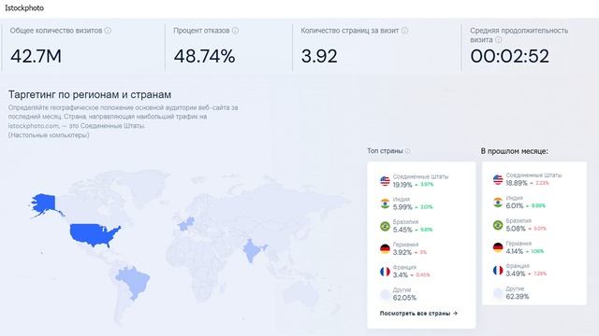Click the 48.74% bounce rate value
The height and width of the screenshot is (336, 599).
(x=204, y=56)
